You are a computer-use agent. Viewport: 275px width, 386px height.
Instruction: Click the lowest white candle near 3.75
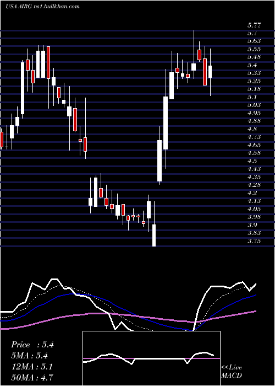pos(154,235)
